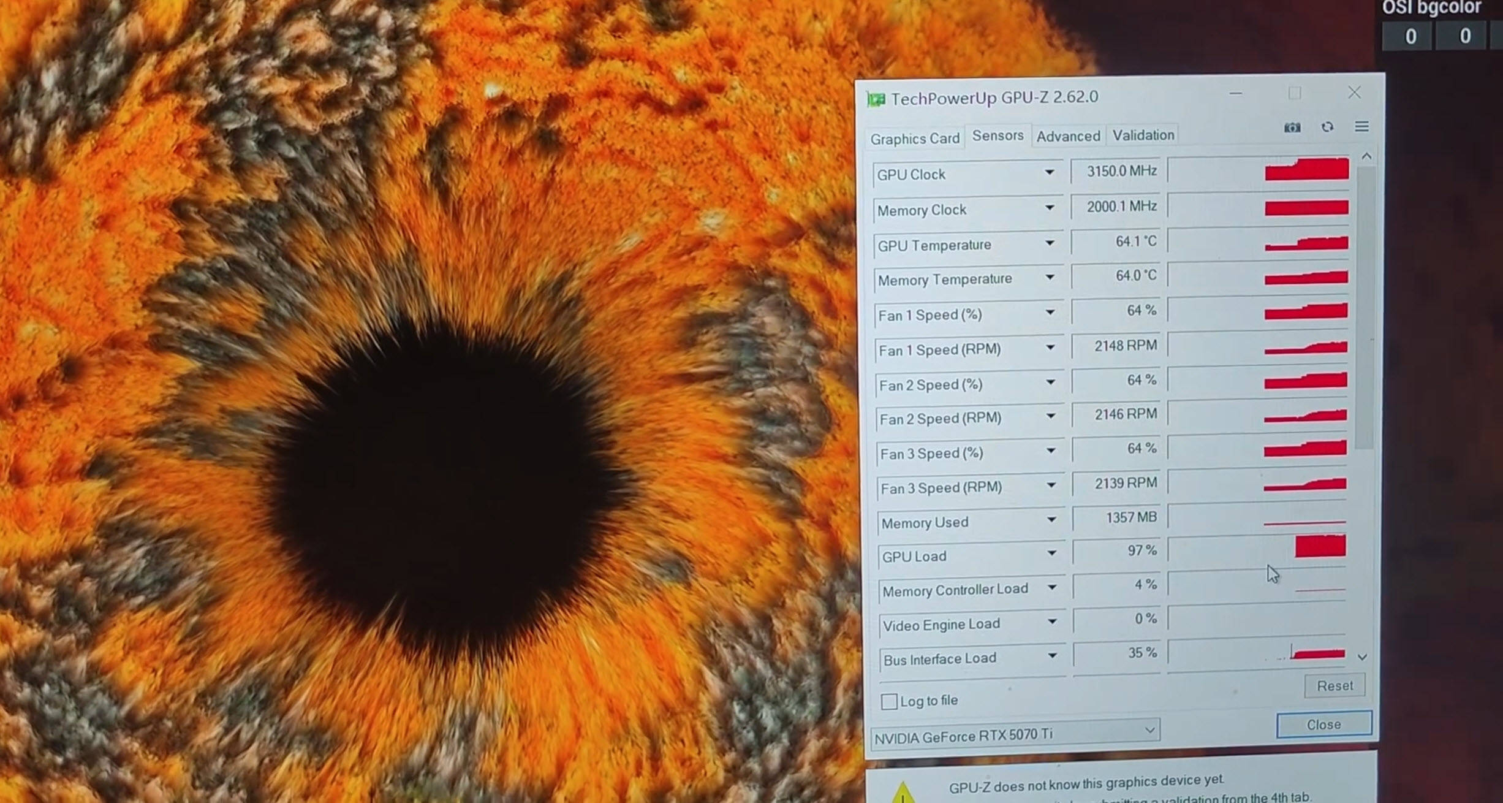Enable the Log to file checkbox
Image resolution: width=1503 pixels, height=803 pixels.
(x=888, y=701)
